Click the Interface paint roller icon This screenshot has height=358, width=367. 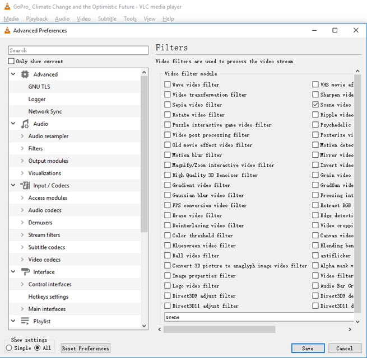point(25,272)
